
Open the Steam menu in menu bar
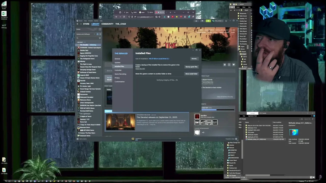click(80, 21)
